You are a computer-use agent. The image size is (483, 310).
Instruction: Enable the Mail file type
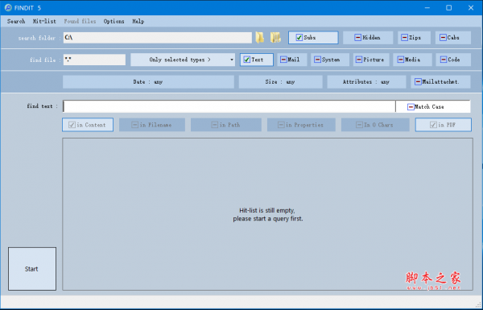point(292,60)
